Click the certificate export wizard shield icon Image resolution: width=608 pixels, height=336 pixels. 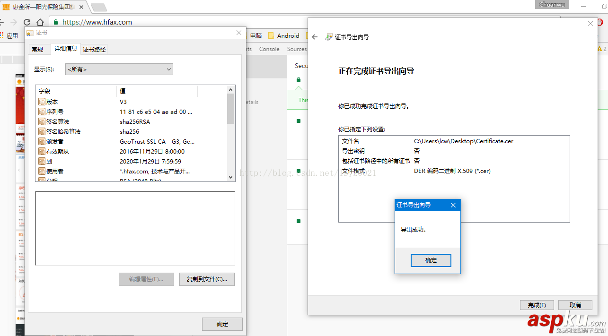click(328, 36)
